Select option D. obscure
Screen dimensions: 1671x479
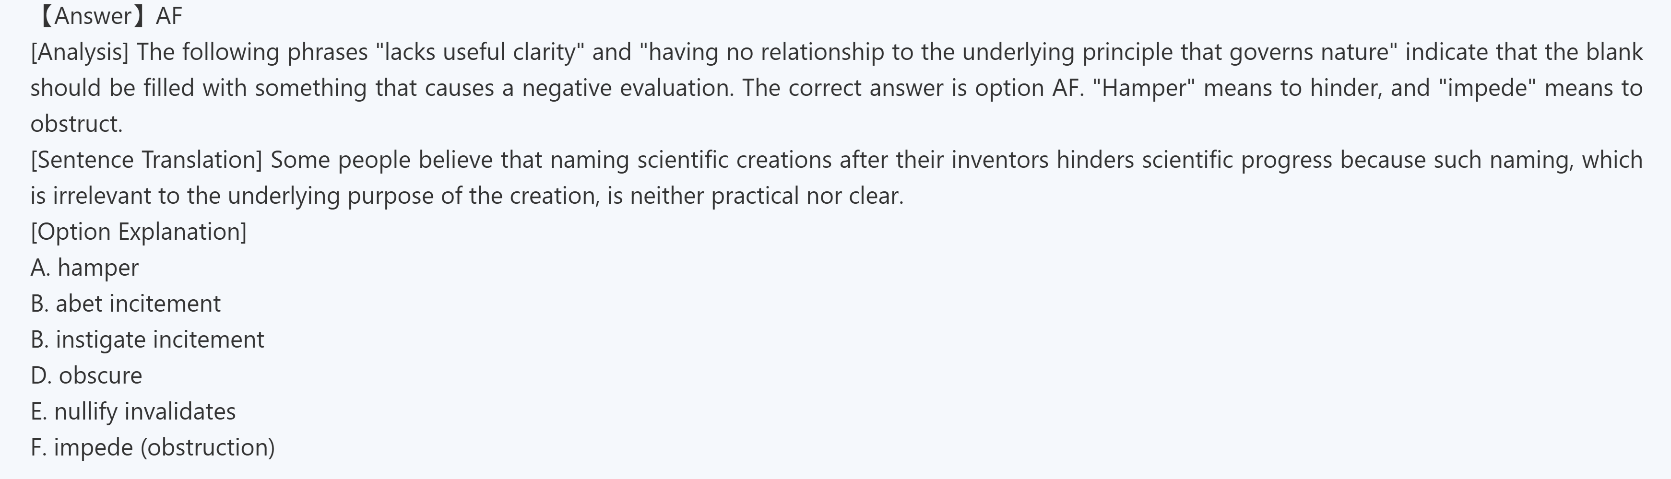pyautogui.click(x=86, y=376)
